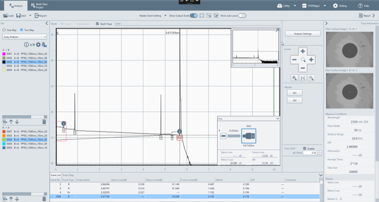Click the M1 marker button
379x202 pixels.
pos(294,93)
